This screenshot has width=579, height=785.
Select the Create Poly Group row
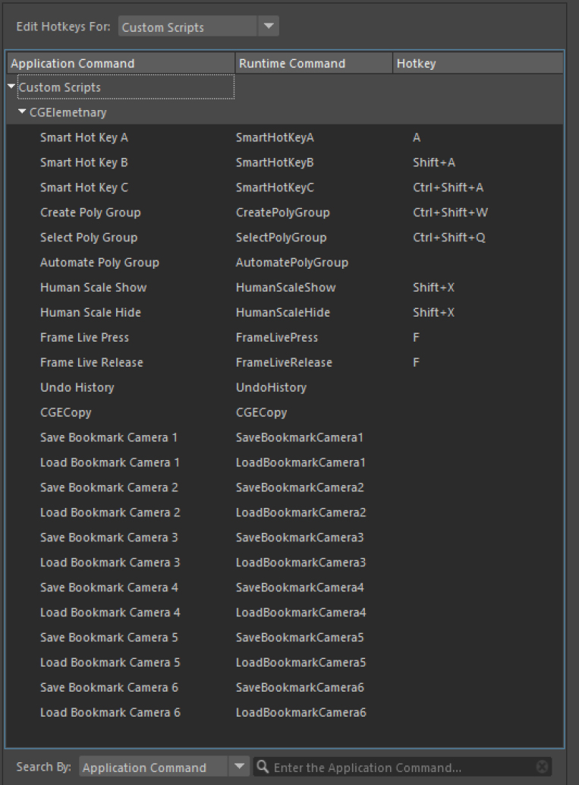(90, 213)
